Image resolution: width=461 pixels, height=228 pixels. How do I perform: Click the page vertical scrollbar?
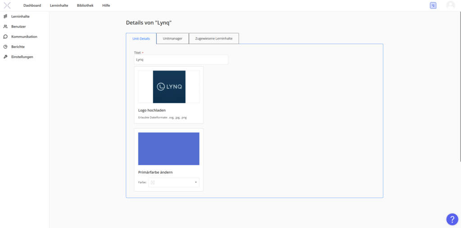point(460,86)
